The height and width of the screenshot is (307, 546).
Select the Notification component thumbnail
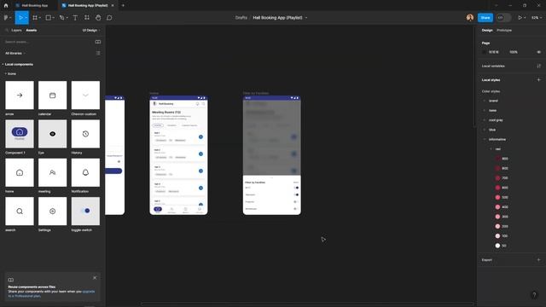(x=85, y=172)
